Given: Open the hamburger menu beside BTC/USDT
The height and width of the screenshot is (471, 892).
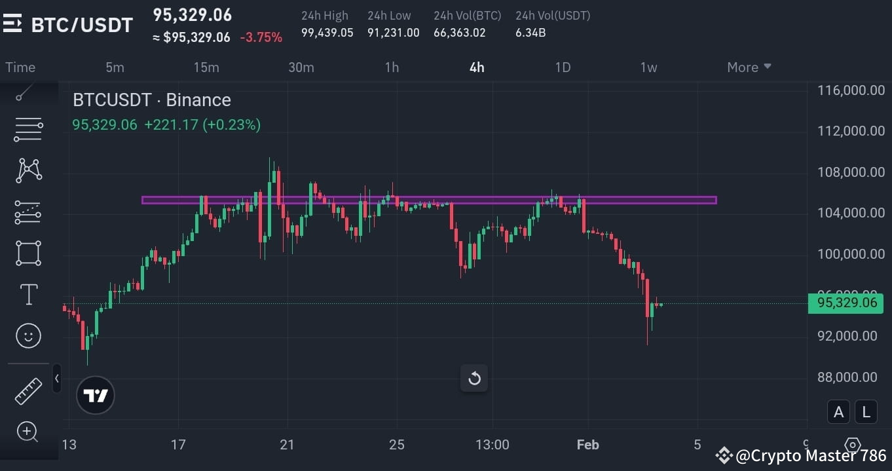Looking at the screenshot, I should [13, 24].
